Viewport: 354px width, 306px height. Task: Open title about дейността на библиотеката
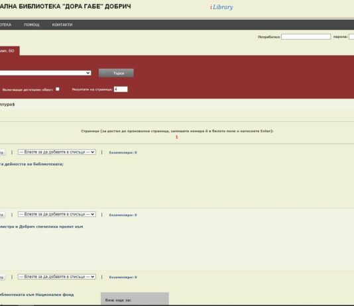click(x=31, y=164)
